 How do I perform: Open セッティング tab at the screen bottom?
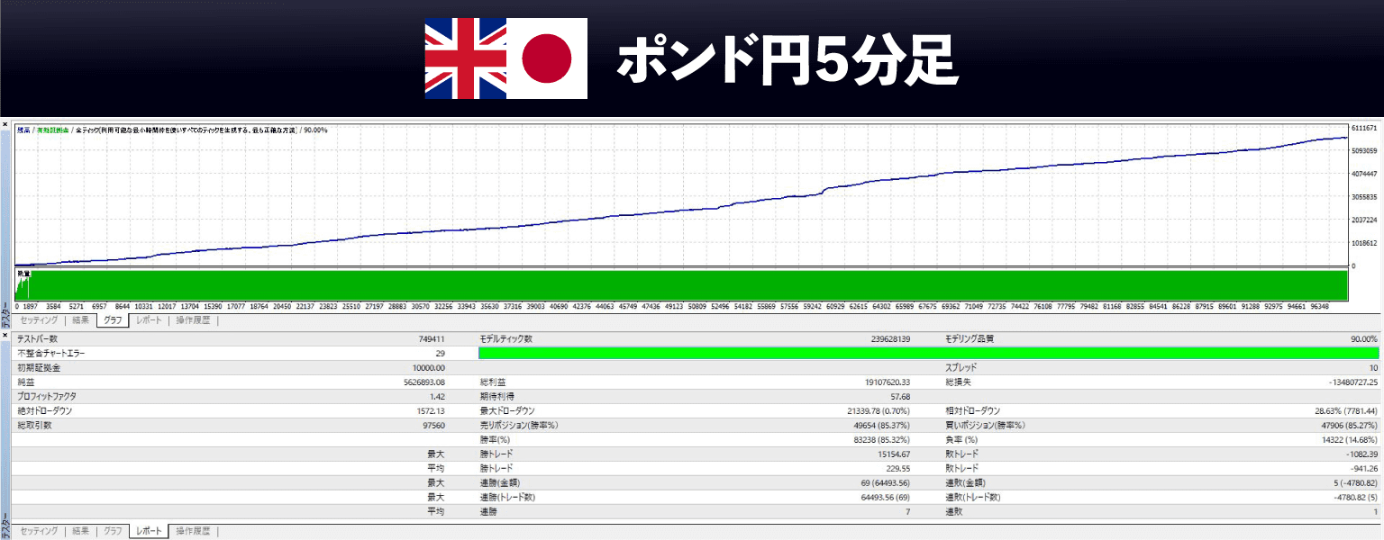point(39,531)
